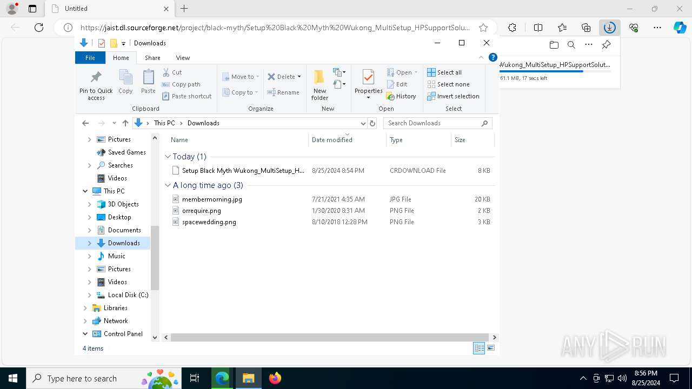
Task: Open Edge Extensions puzzle icon
Action: (x=512, y=28)
